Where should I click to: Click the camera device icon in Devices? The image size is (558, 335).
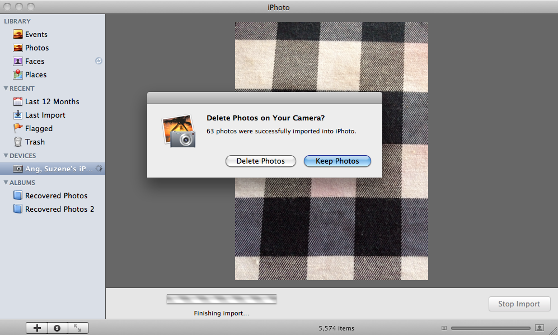point(18,169)
